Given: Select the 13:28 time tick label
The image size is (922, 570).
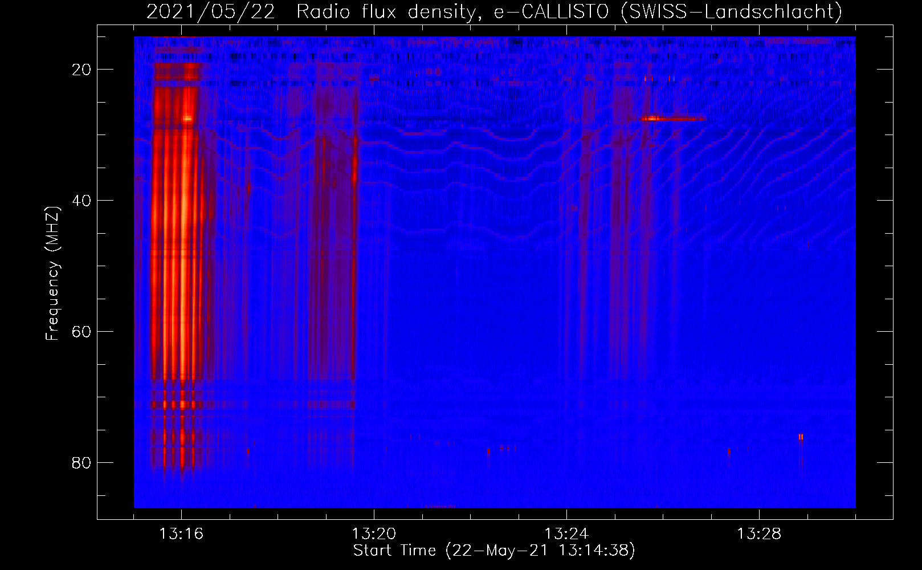Looking at the screenshot, I should point(759,534).
